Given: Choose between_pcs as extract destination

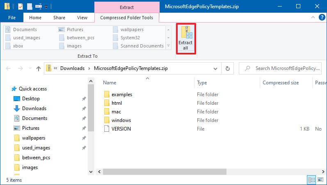Looking at the screenshot, I should tap(77, 38).
